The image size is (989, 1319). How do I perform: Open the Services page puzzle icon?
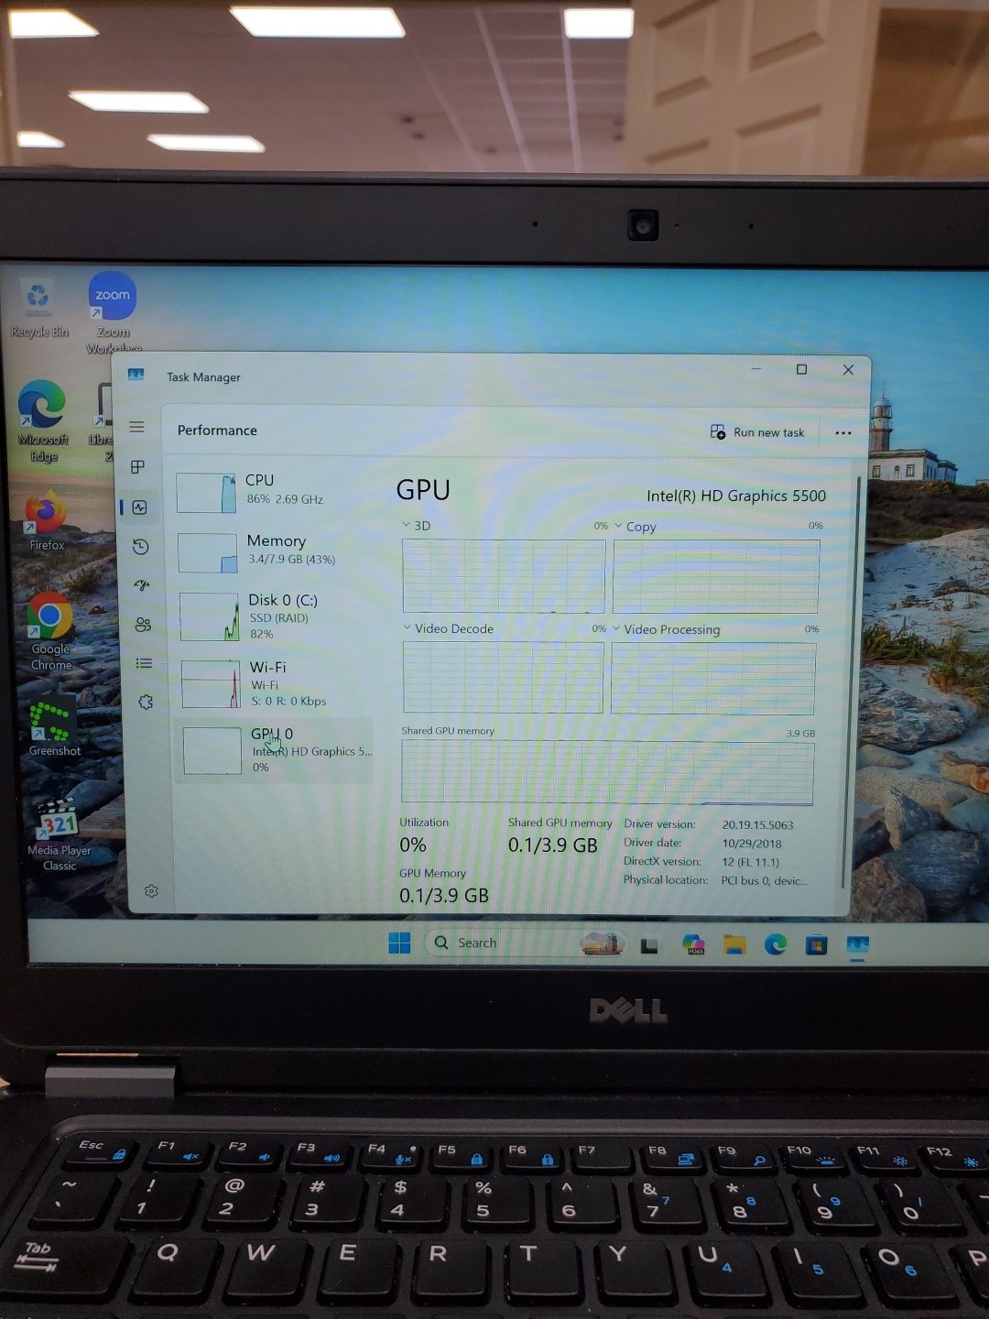click(146, 702)
